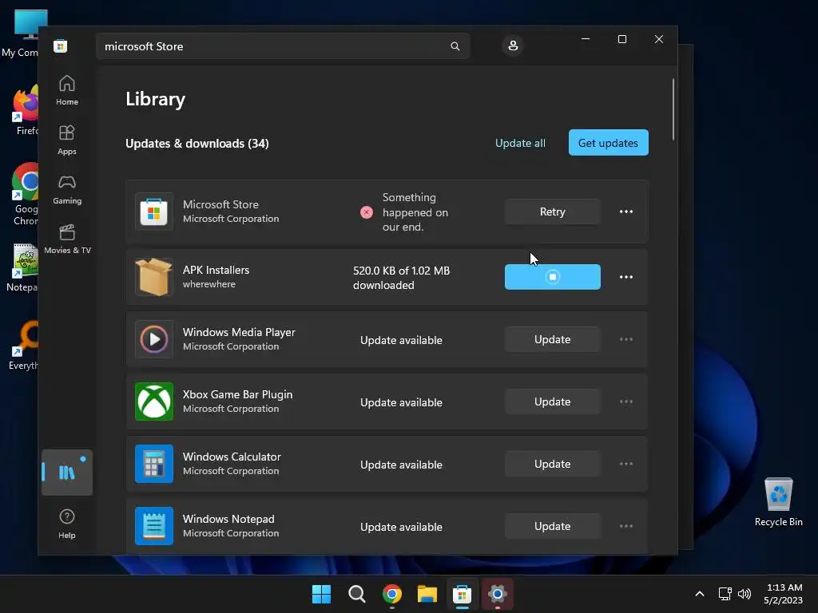This screenshot has width=818, height=613.
Task: Retry the Microsoft Store update
Action: 553,212
